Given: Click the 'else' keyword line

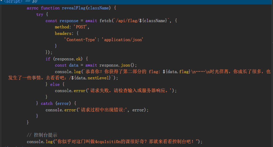Looking at the screenshot, I should pos(55,84).
